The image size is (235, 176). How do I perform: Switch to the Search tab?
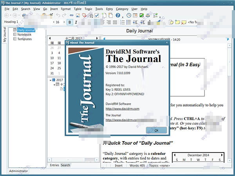pyautogui.click(x=65, y=165)
